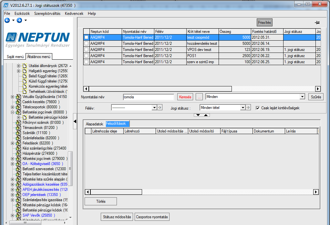Screen dimensions: 330x225
Task: Click the Külső függő tételei page icon
Action: point(25,81)
